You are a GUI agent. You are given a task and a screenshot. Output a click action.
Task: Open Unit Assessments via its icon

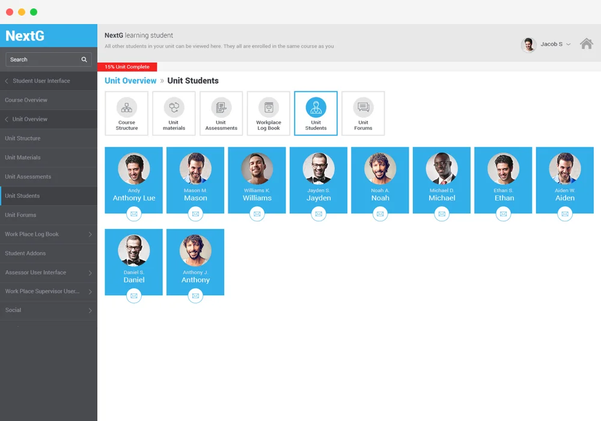(x=221, y=113)
